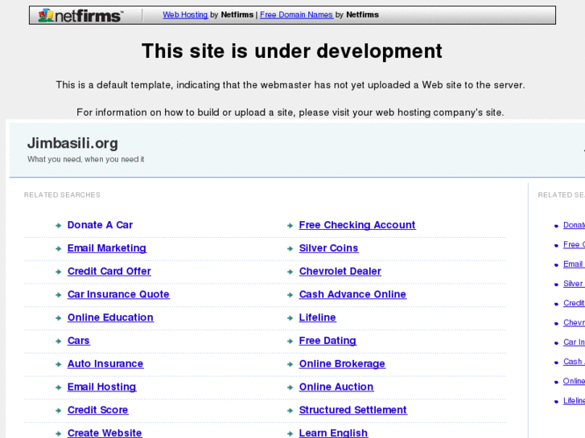The height and width of the screenshot is (438, 585).
Task: Open the Create Website link
Action: pos(105,433)
